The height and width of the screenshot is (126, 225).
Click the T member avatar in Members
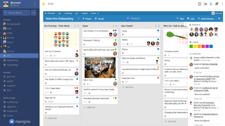click(x=191, y=30)
